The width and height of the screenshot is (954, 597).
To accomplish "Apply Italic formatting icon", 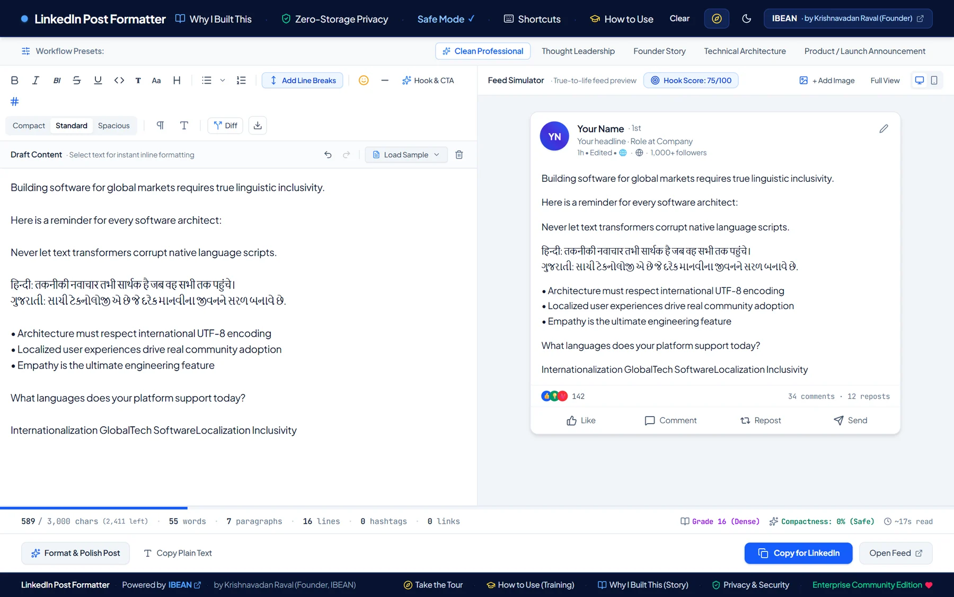I will click(x=36, y=81).
